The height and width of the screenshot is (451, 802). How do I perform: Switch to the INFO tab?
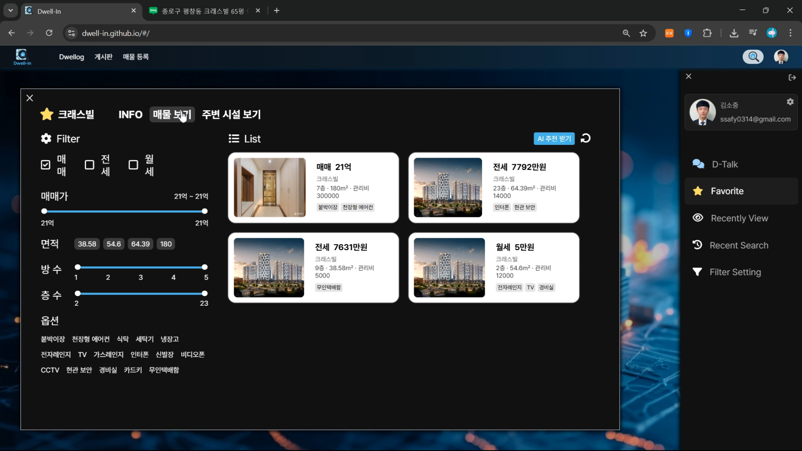point(130,115)
